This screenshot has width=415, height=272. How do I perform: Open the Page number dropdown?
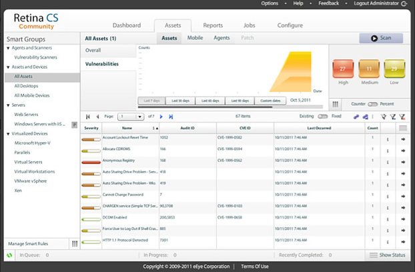pos(131,117)
